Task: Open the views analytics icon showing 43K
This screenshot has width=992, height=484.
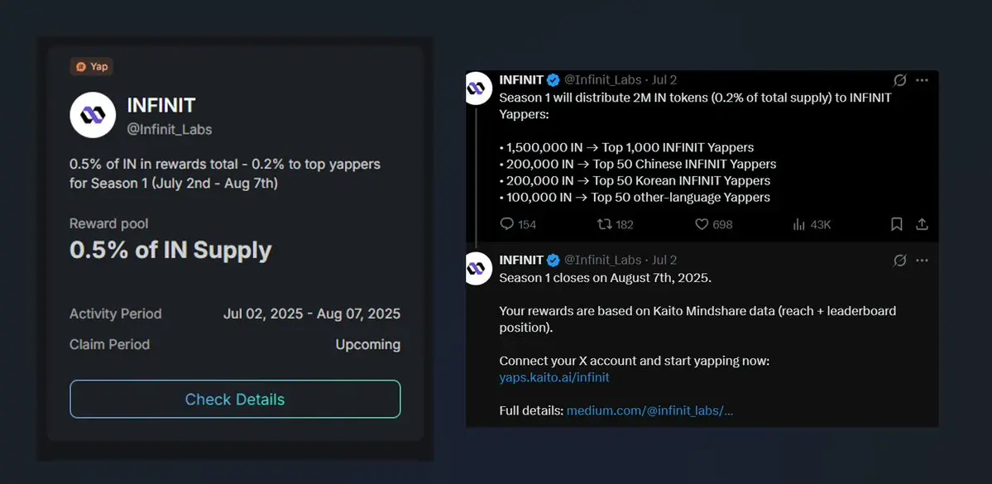Action: click(x=799, y=224)
